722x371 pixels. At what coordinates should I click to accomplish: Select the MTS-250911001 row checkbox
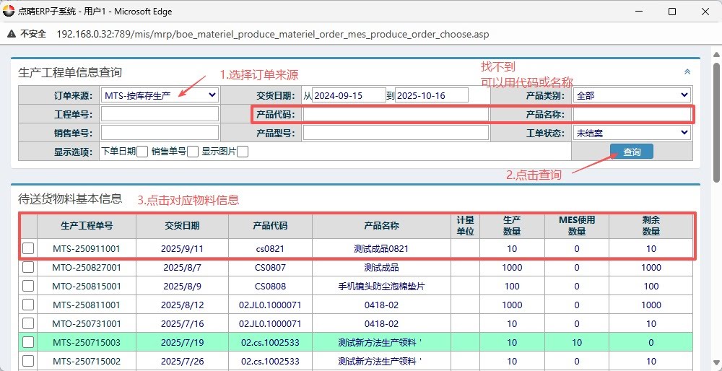click(x=28, y=248)
